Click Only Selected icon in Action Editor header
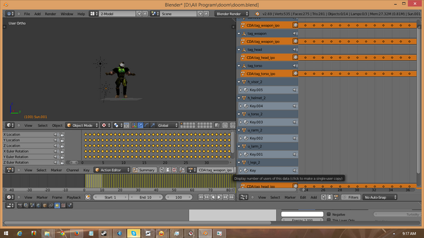Viewport: 424px width, 238px height. point(162,170)
